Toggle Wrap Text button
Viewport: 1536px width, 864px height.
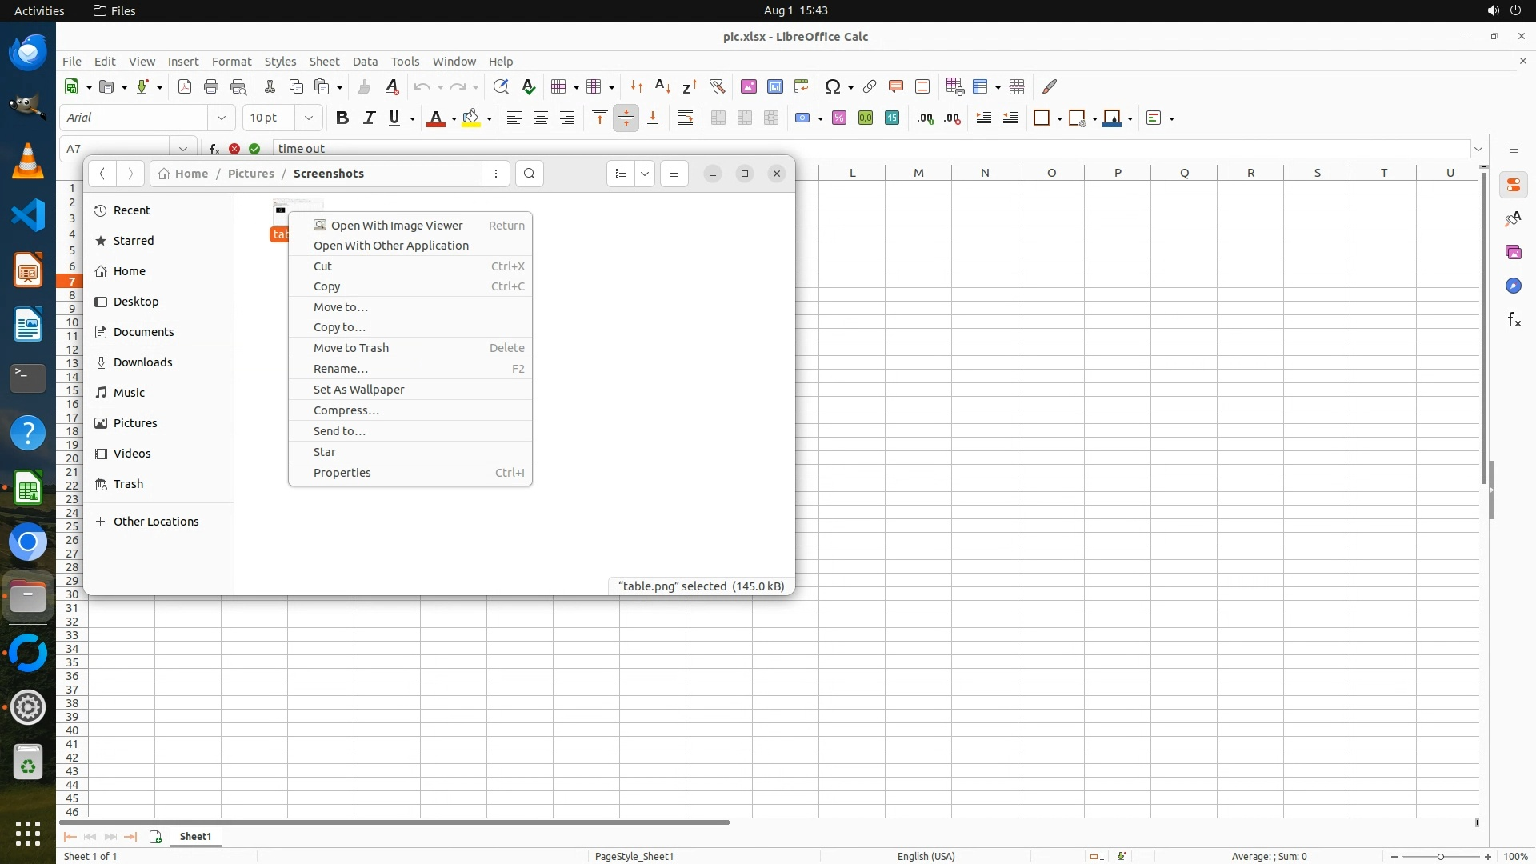(686, 118)
